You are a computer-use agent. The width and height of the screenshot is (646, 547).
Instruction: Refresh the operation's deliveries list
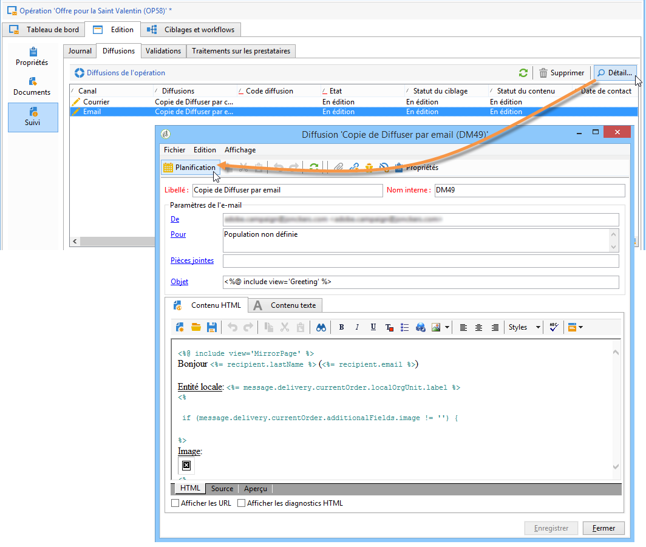coord(523,73)
